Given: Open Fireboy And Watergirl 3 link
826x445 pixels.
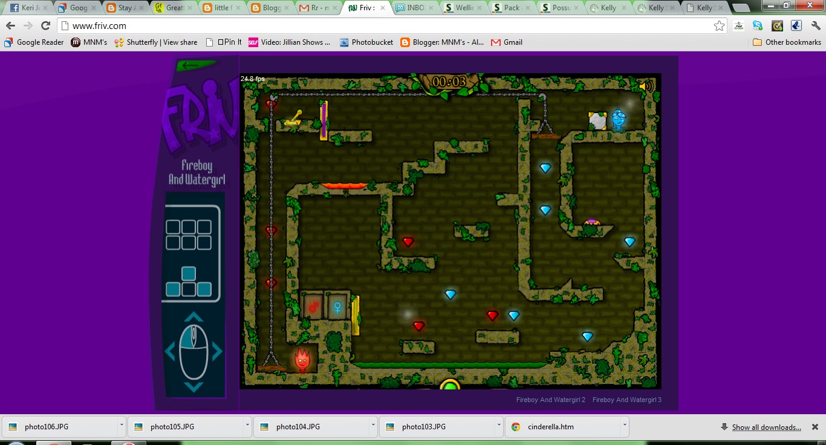Looking at the screenshot, I should (627, 400).
